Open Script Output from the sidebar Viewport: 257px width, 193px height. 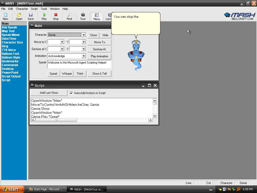pyautogui.click(x=11, y=76)
